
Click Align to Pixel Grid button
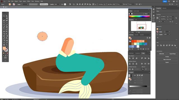pyautogui.click(x=167, y=59)
